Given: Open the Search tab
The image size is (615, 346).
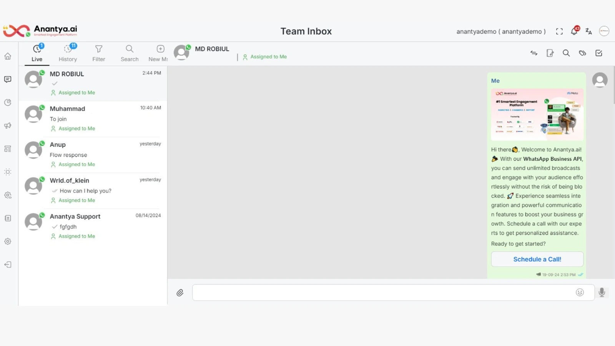Looking at the screenshot, I should [x=130, y=54].
